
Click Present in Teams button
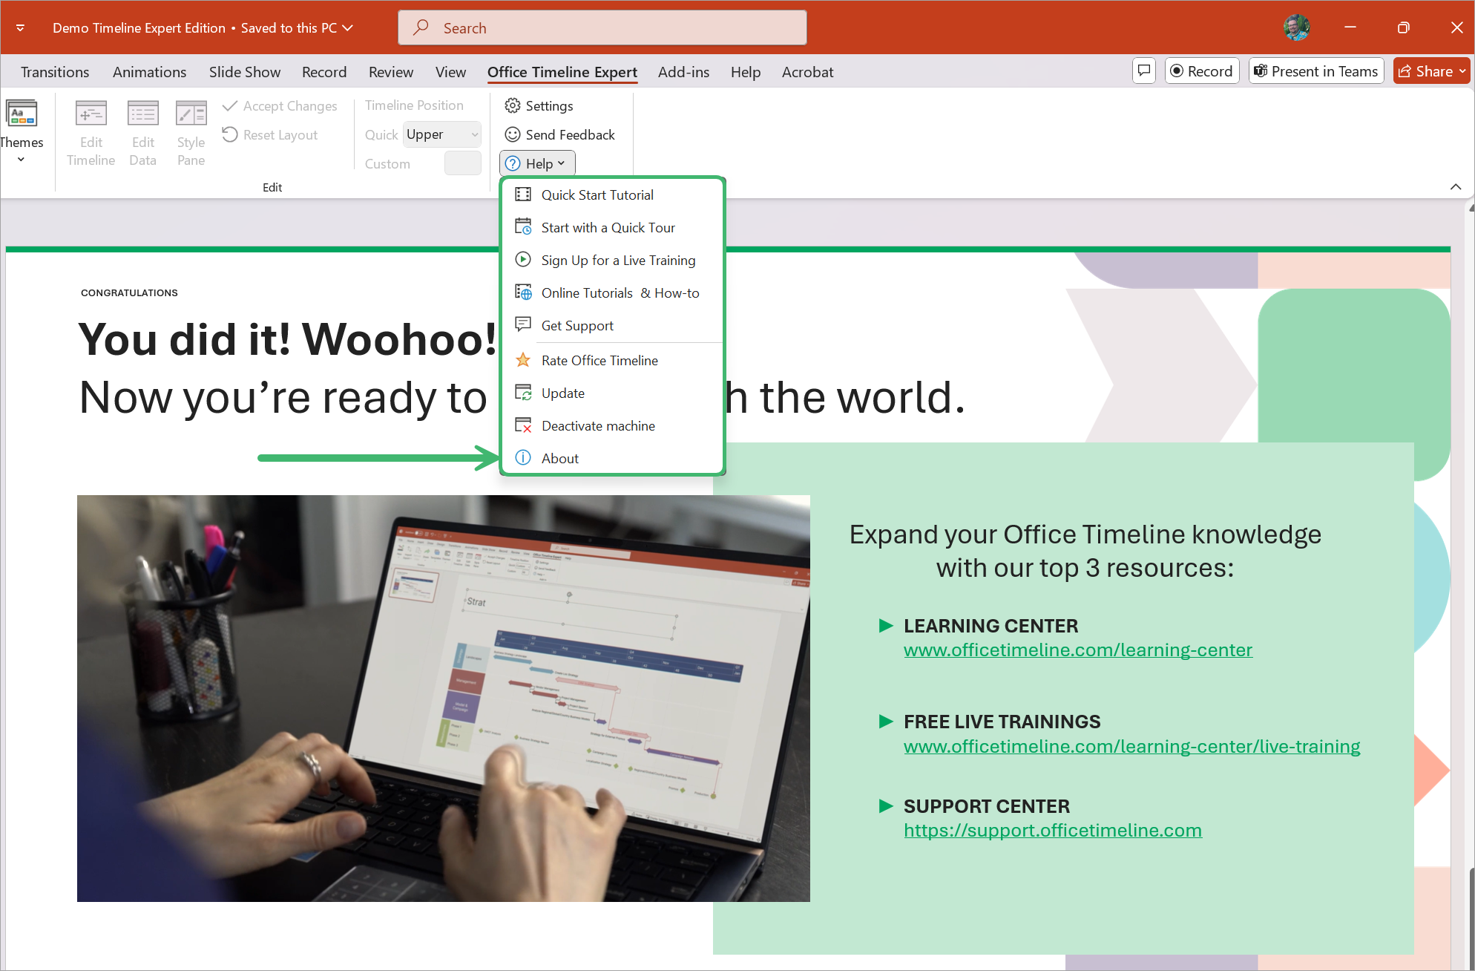(x=1316, y=71)
